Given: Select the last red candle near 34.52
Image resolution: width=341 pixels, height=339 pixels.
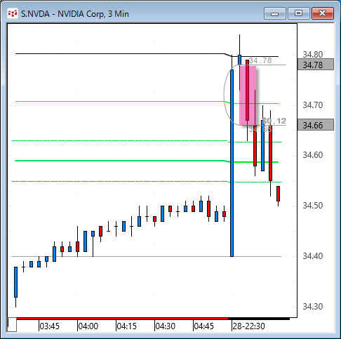Looking at the screenshot, I should pyautogui.click(x=278, y=194).
